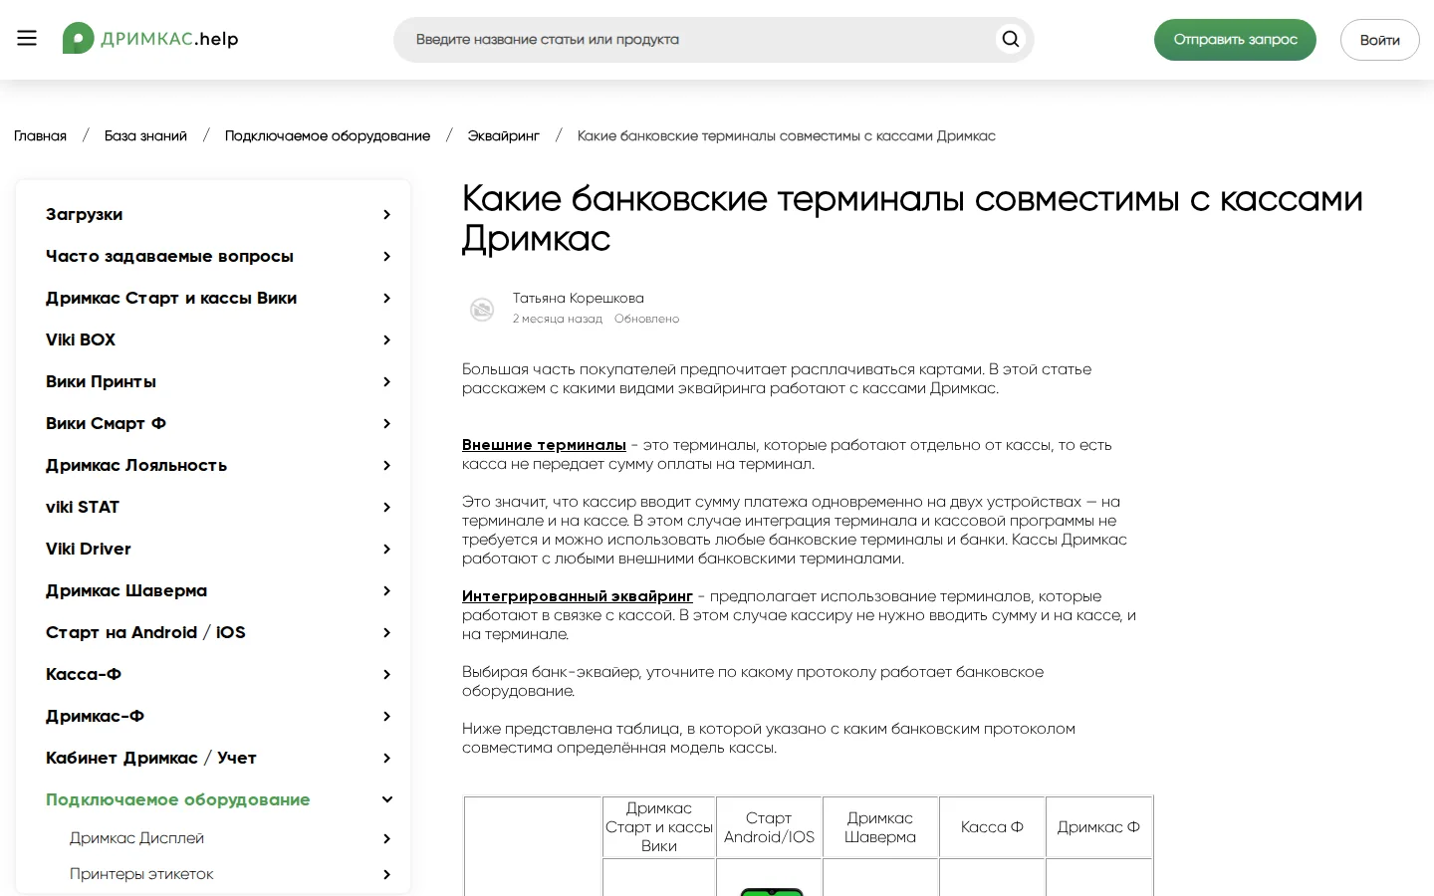Expand the Дримкас Шаверма chevron
Screen dimensions: 1434x896
coord(386,591)
